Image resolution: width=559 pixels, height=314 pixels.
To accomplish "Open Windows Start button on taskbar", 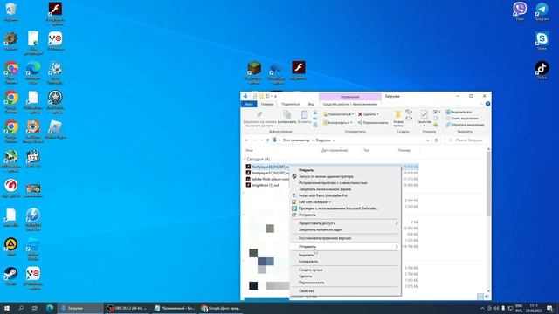I will (7, 308).
